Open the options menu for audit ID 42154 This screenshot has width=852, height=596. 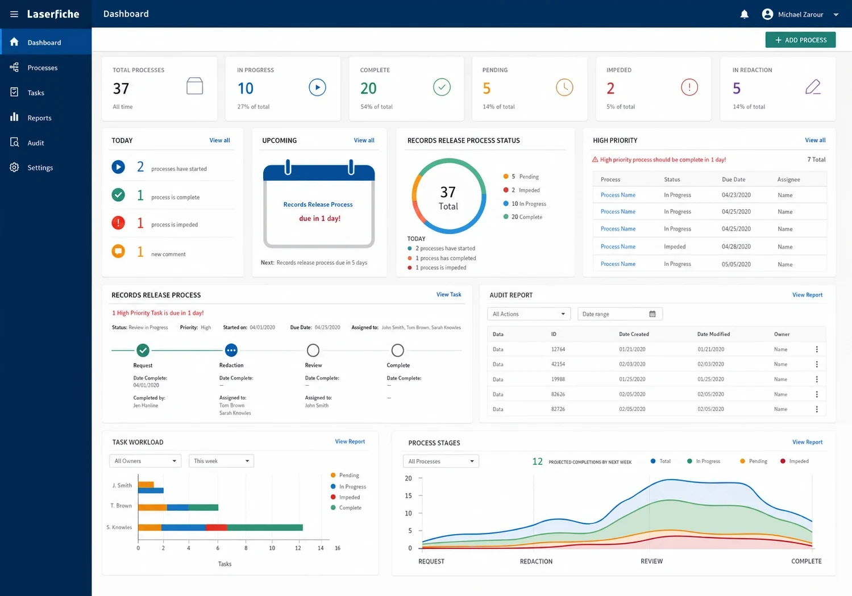[817, 364]
